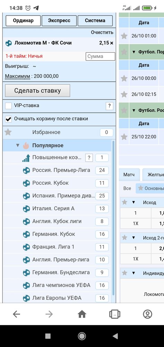Star the 26/10 00:00 match
Viewport: 164px width, 347px height.
(x=124, y=78)
